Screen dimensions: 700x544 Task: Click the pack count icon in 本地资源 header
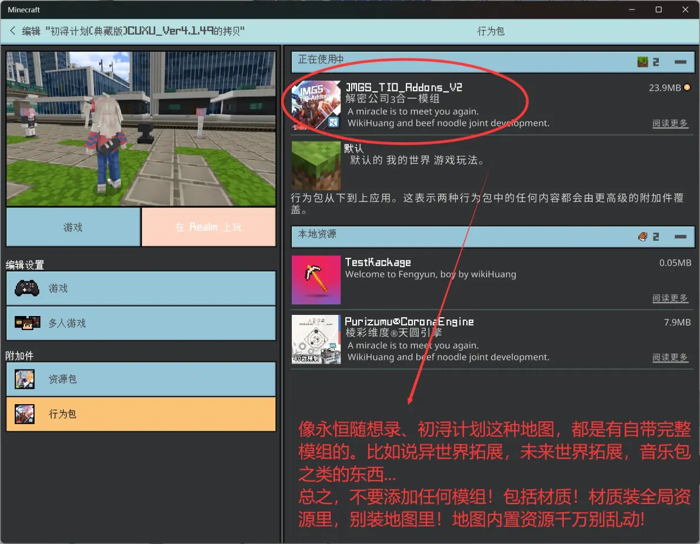click(642, 237)
